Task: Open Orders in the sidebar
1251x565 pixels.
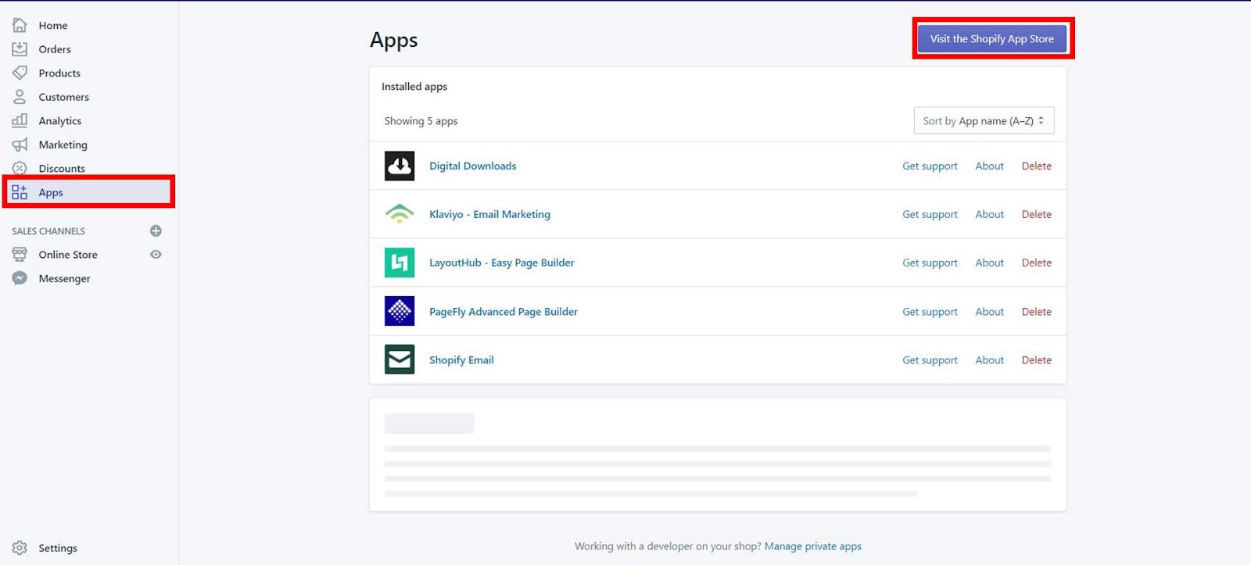Action: click(x=55, y=49)
